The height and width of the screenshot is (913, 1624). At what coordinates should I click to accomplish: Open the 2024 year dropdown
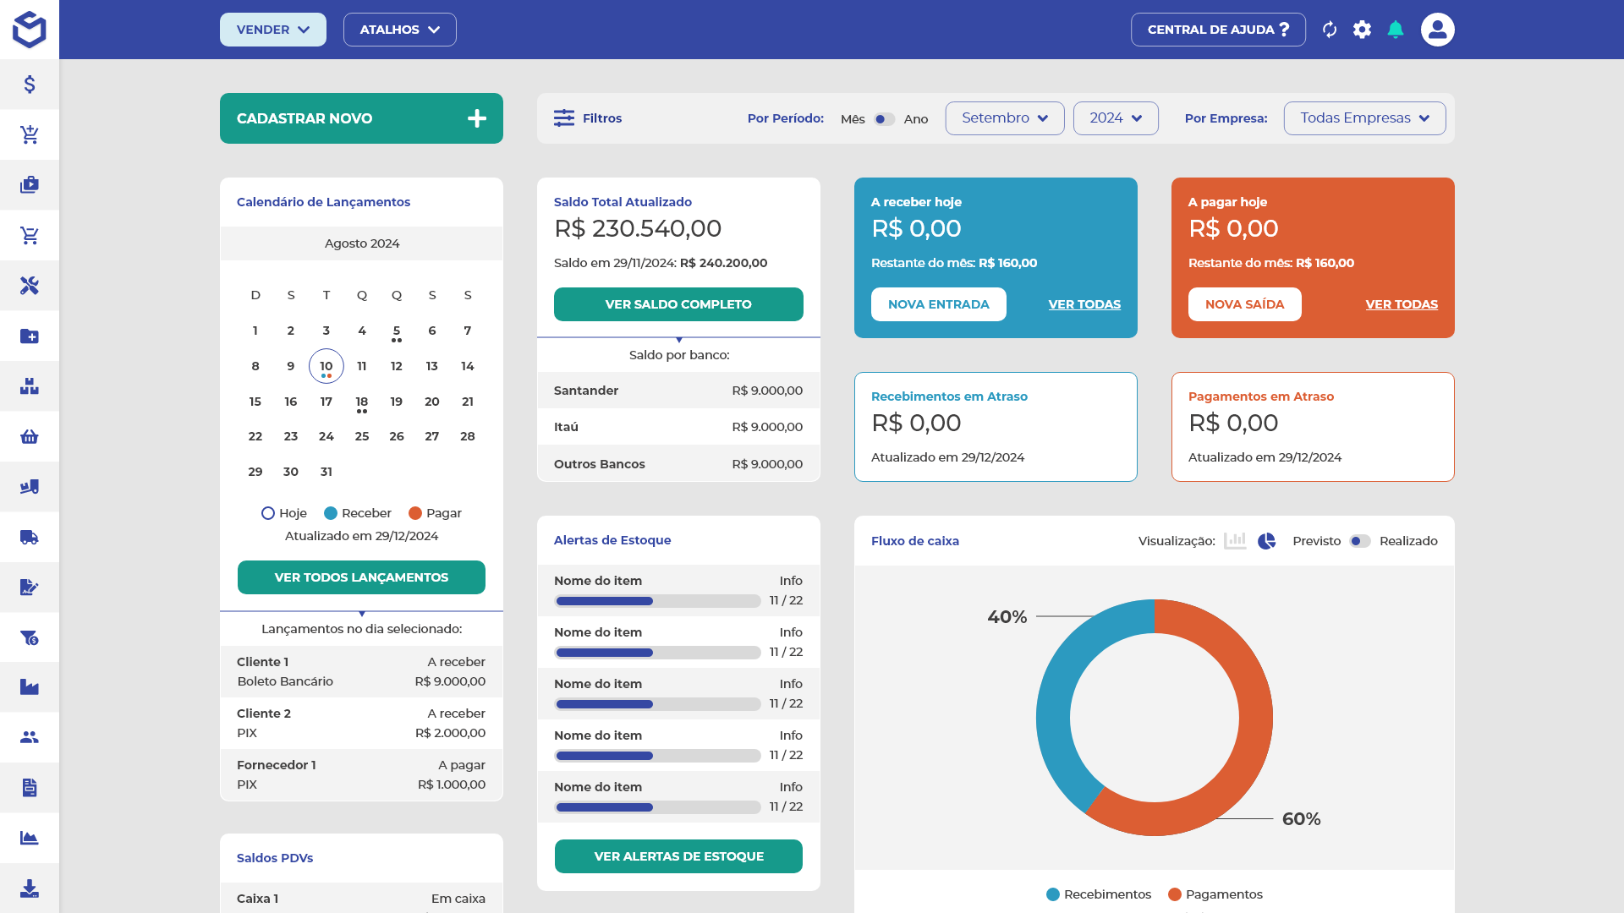tap(1116, 118)
